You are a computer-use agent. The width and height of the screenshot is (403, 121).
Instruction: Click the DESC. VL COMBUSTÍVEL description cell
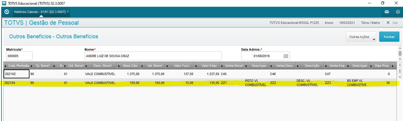[310, 83]
